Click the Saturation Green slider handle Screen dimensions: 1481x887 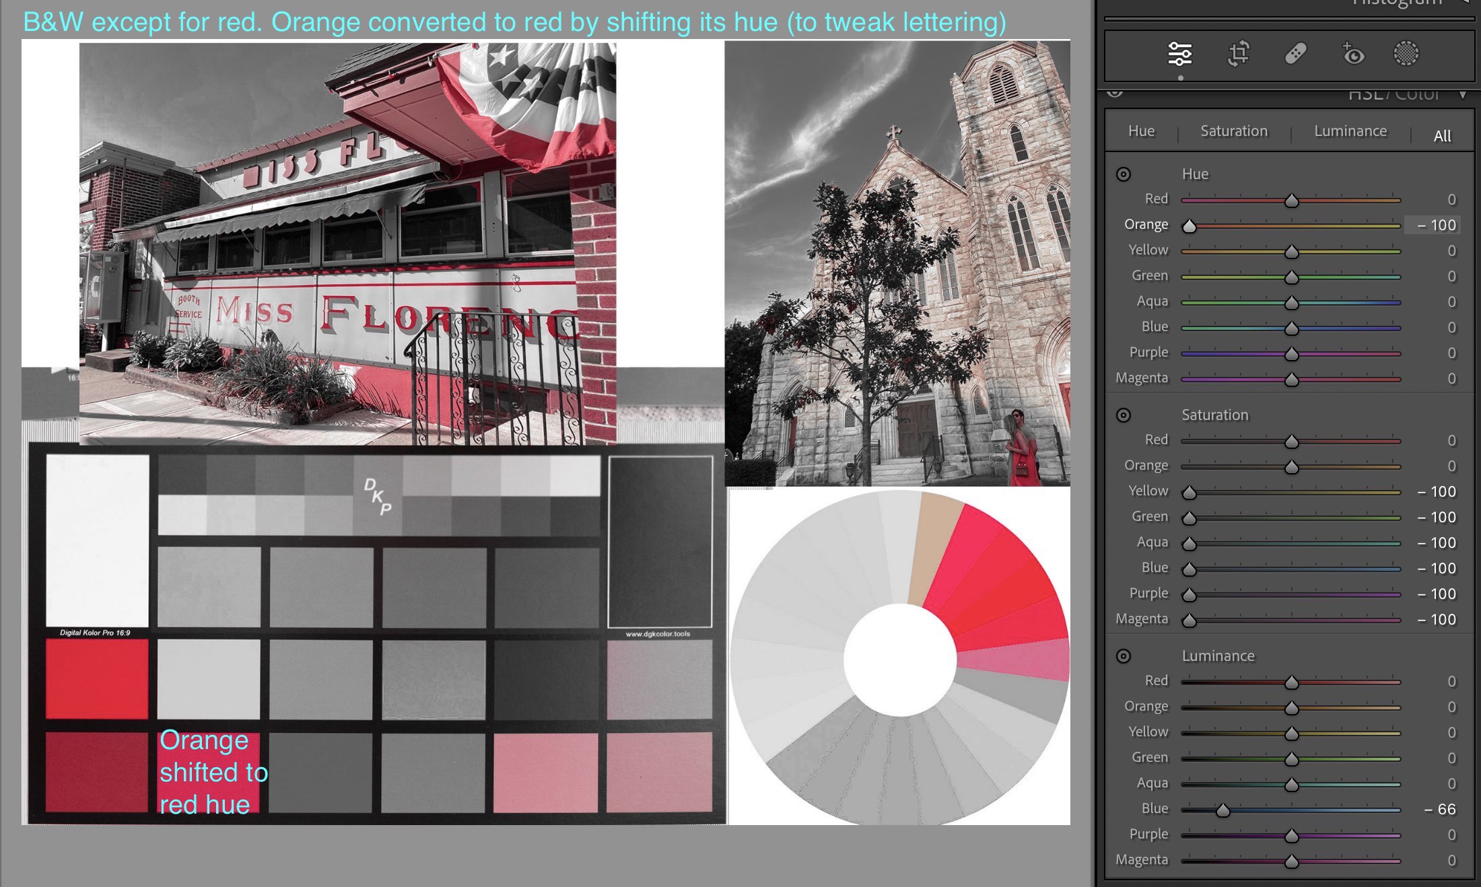(1190, 518)
